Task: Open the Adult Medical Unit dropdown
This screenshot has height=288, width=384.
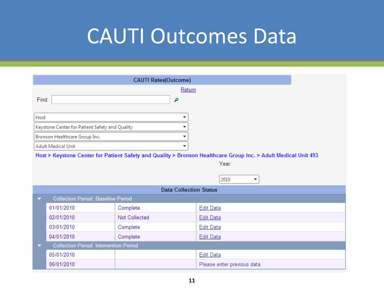Action: [111, 146]
